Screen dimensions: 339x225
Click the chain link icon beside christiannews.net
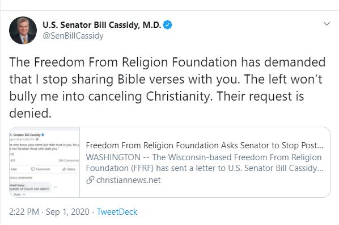pos(90,180)
